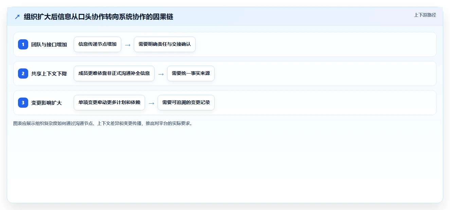
Task: Select the 共享上下文下降 row label
Action: [49, 73]
